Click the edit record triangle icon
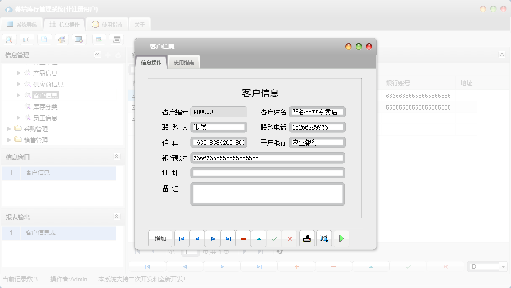The width and height of the screenshot is (511, 288). pos(259,238)
